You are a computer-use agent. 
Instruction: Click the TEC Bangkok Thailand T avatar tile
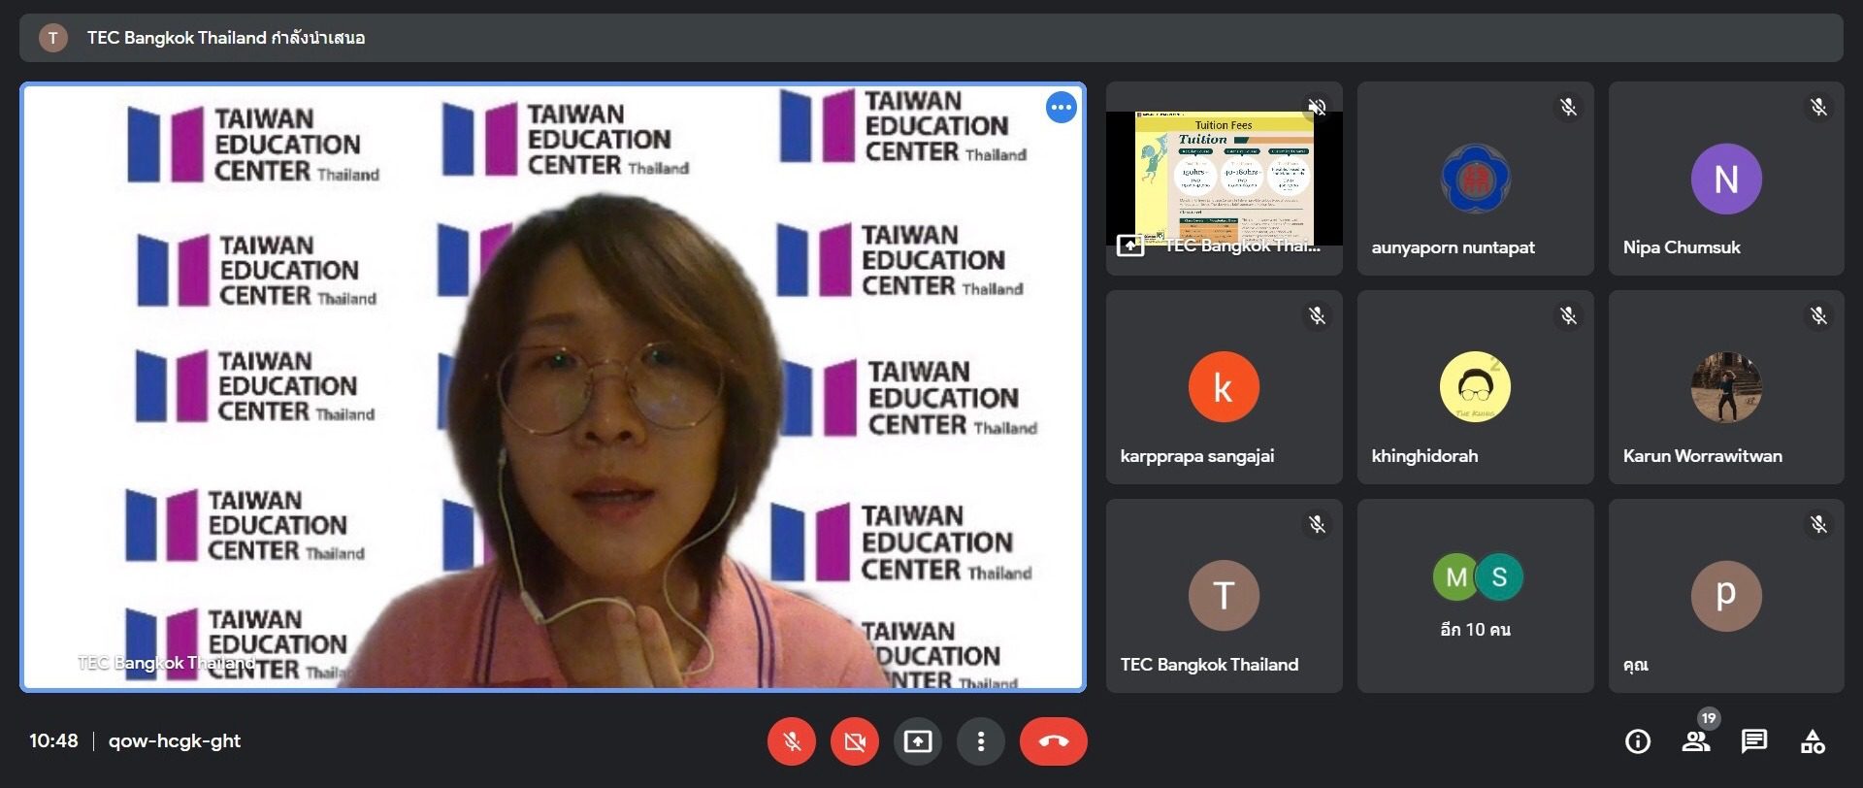coord(1224,595)
